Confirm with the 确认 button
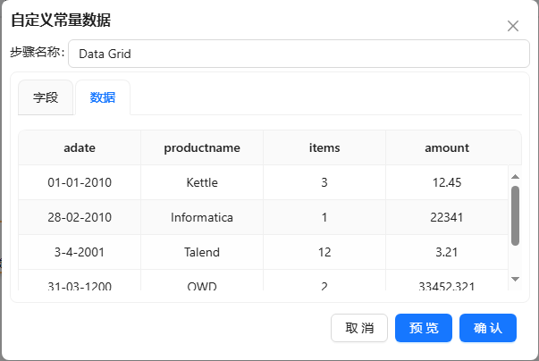 [x=488, y=328]
